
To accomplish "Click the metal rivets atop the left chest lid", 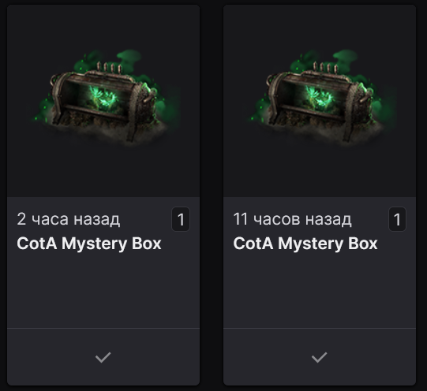I will point(109,67).
